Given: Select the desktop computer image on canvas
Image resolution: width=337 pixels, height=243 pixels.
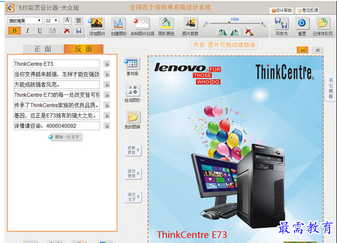Looking at the screenshot, I should tap(238, 186).
